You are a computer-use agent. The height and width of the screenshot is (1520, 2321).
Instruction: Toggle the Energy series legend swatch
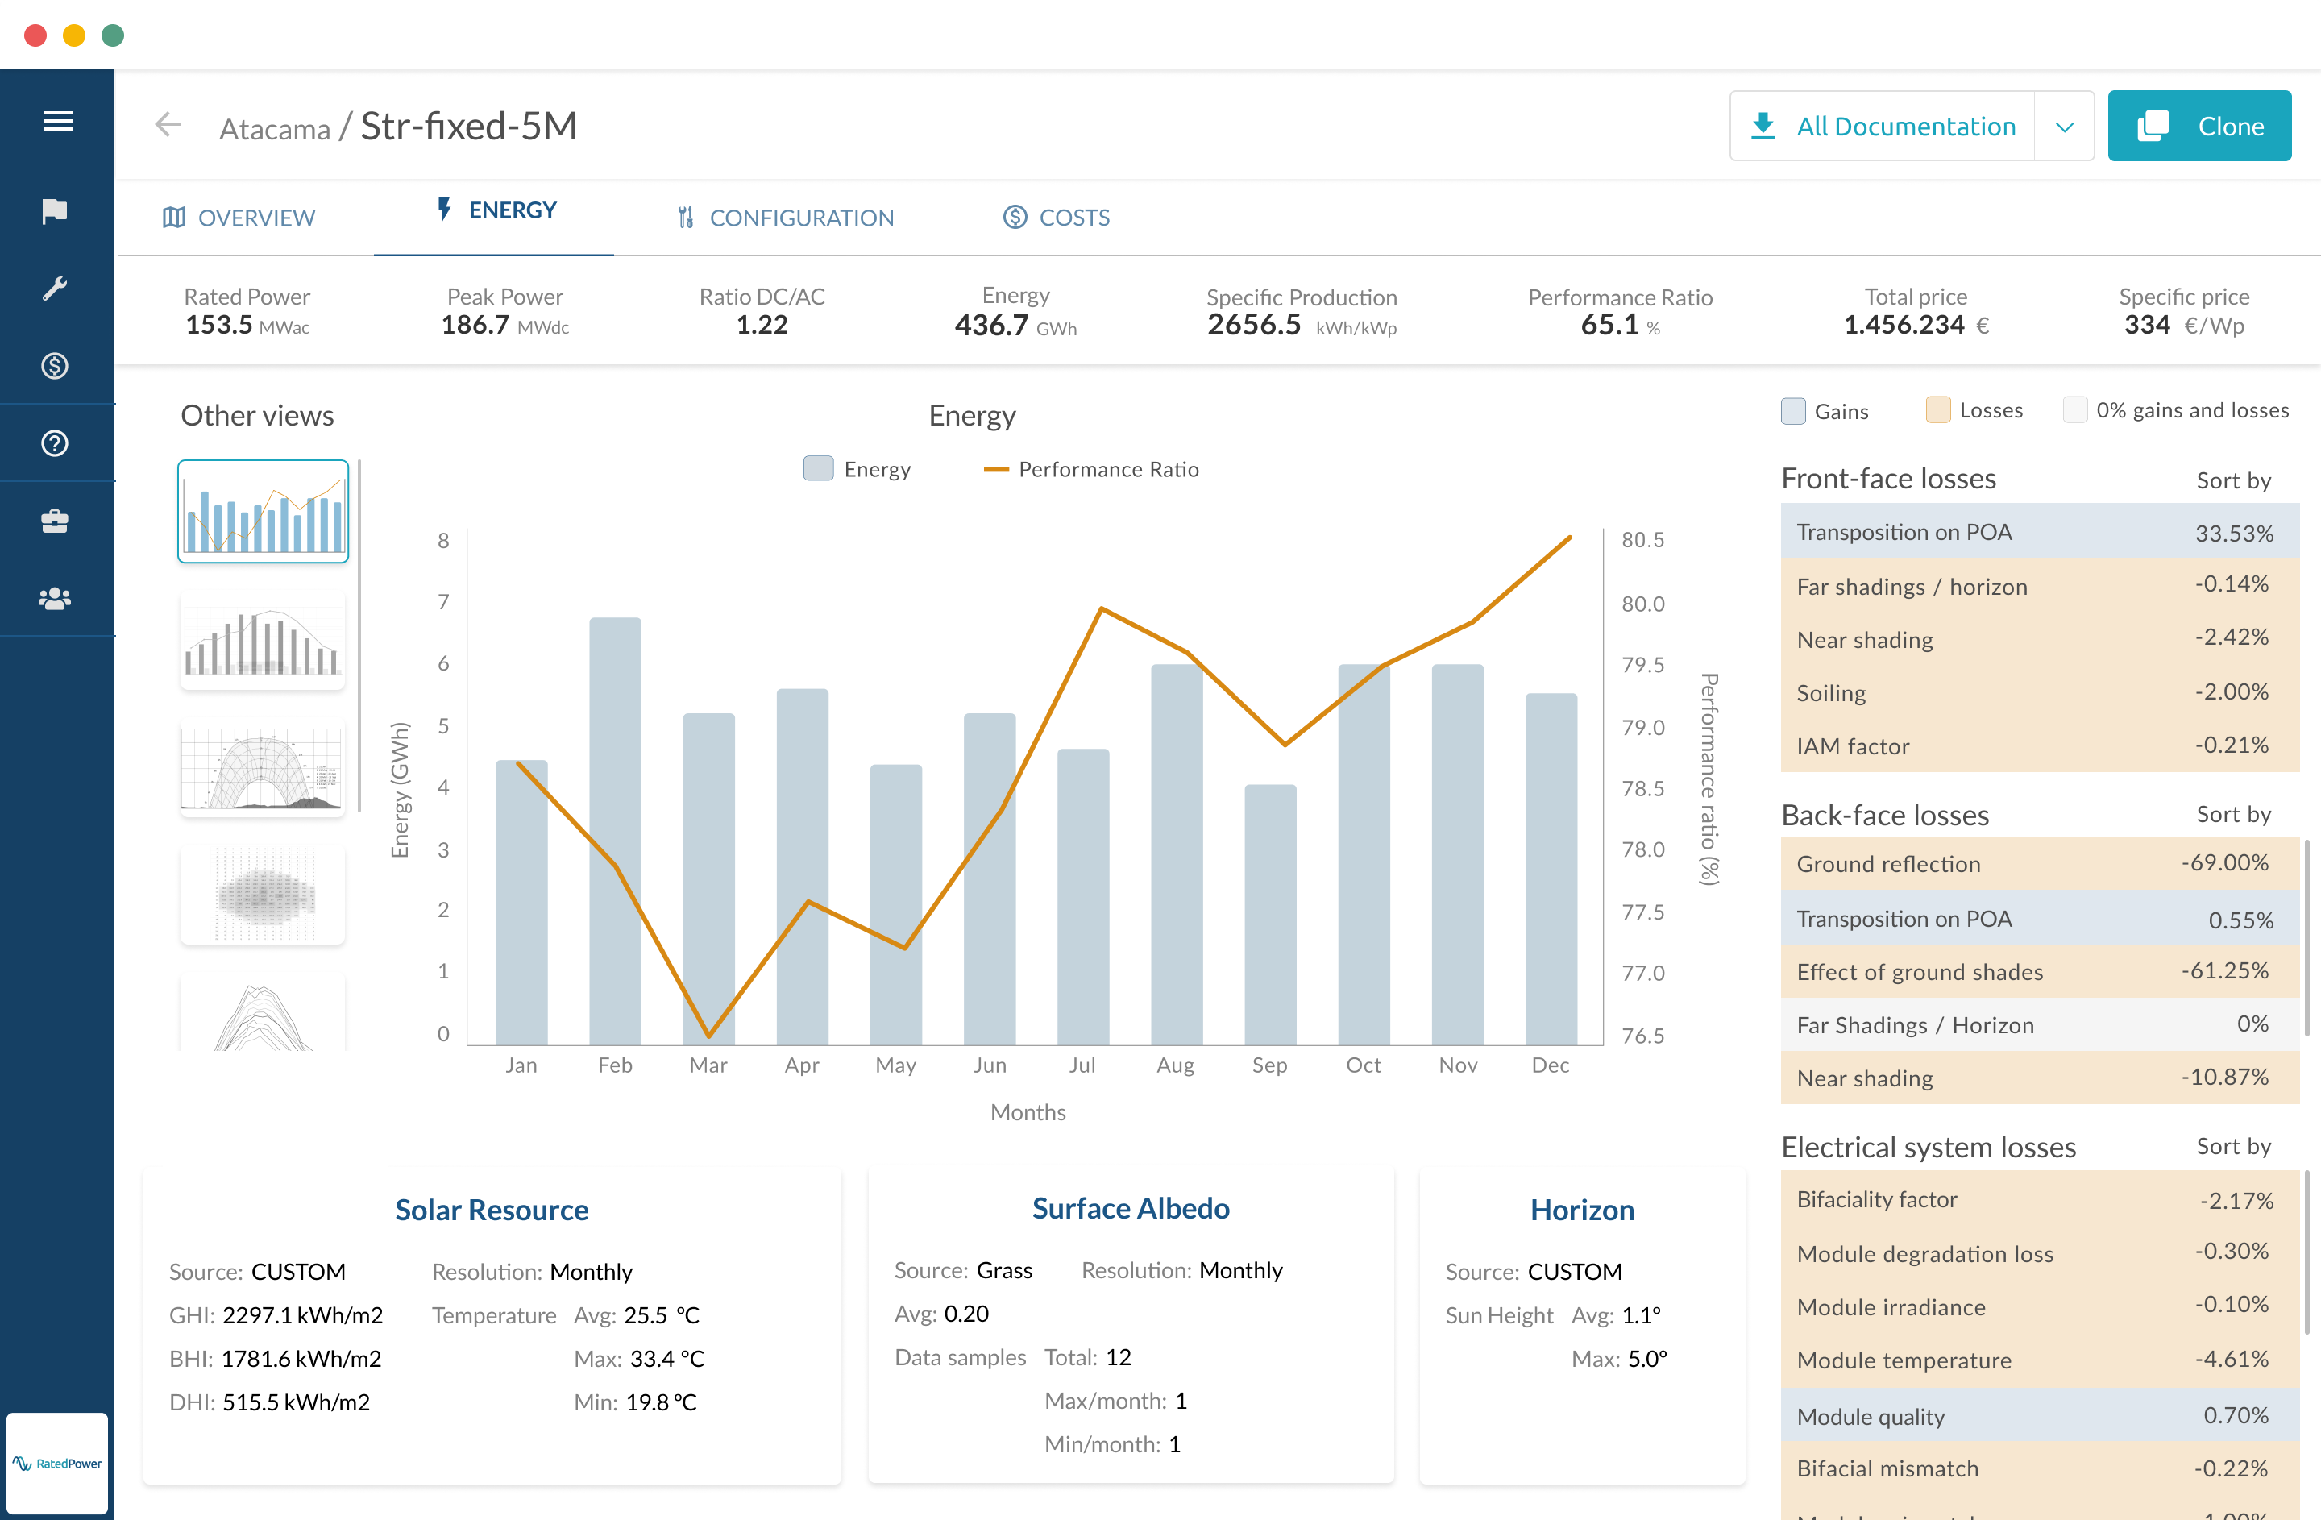coord(818,469)
